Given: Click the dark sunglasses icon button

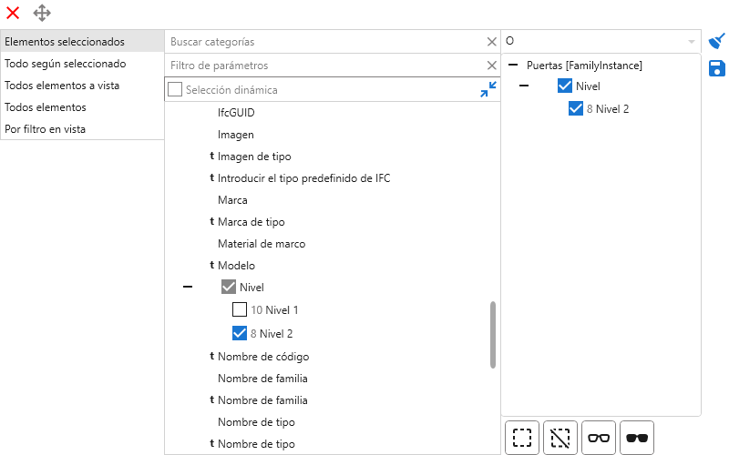Looking at the screenshot, I should pos(637,438).
